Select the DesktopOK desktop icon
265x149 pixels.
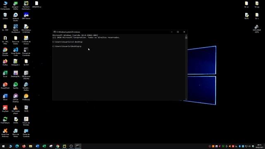point(16,74)
